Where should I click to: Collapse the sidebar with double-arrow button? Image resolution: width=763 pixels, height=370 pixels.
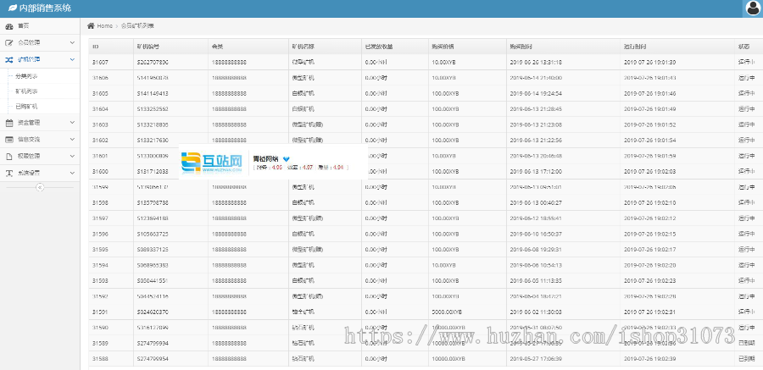click(x=40, y=187)
